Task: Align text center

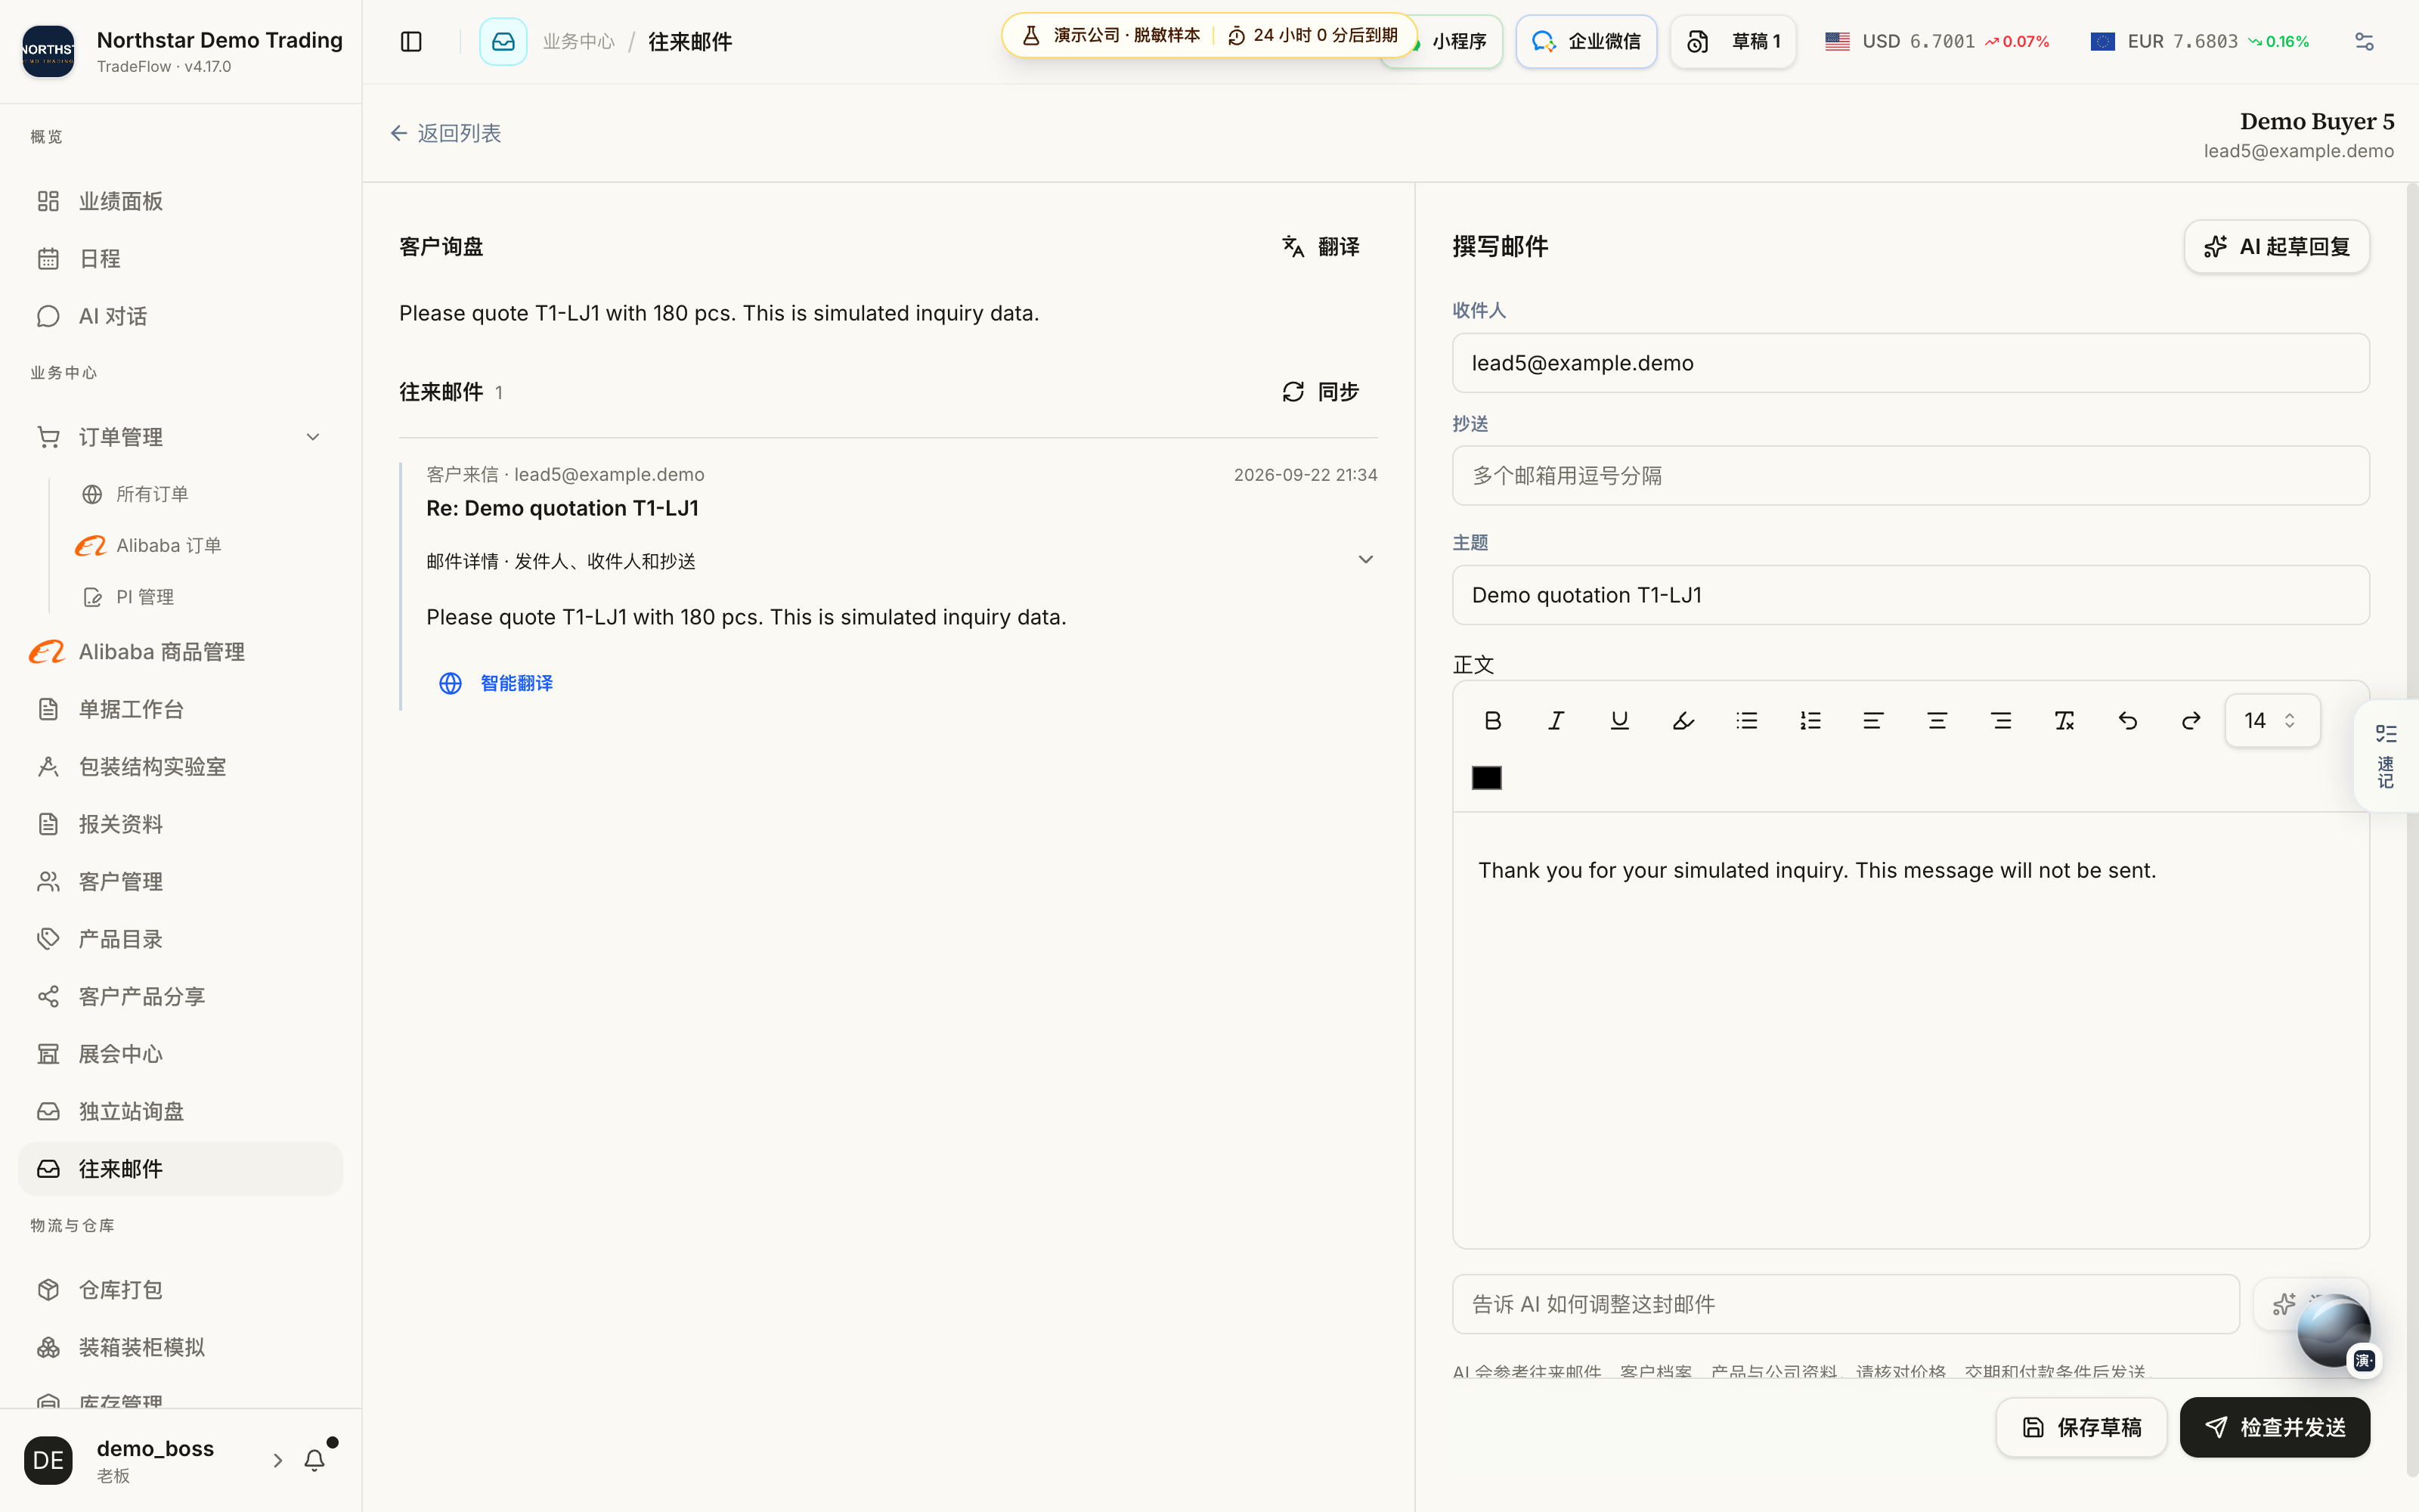Action: click(x=1937, y=720)
